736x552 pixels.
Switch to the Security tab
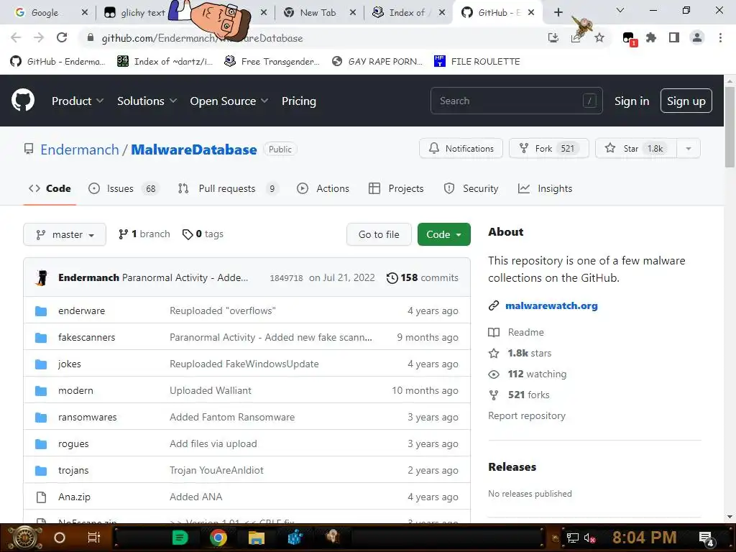click(471, 189)
